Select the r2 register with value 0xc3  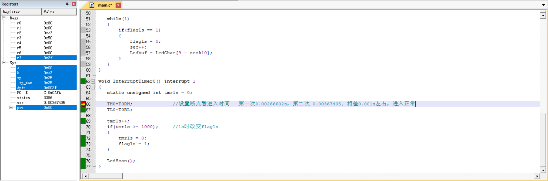[x=46, y=33]
